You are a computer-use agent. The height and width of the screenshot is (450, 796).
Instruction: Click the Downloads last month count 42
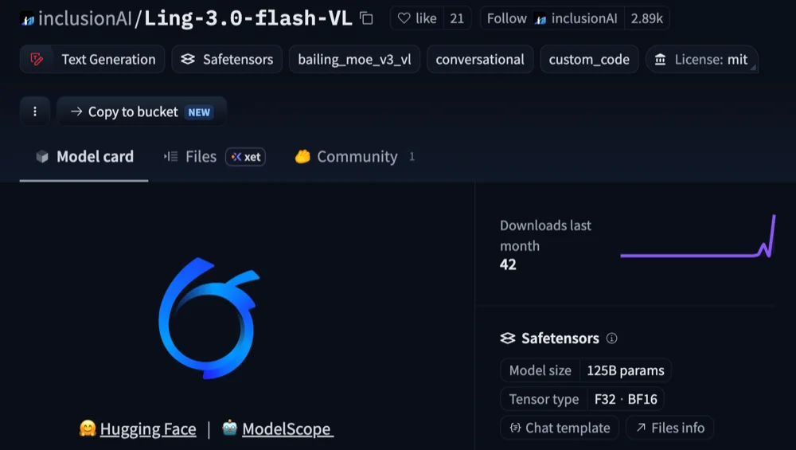(x=508, y=264)
